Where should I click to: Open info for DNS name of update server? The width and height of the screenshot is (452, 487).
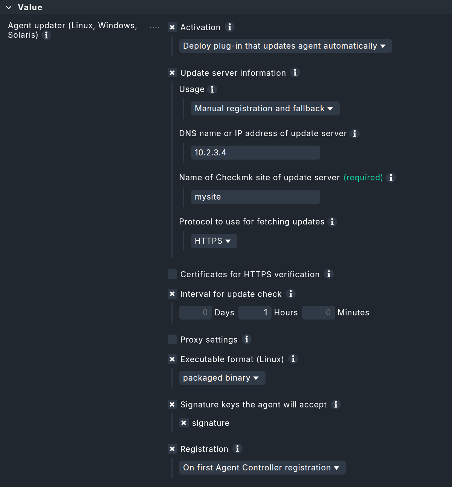tap(354, 134)
